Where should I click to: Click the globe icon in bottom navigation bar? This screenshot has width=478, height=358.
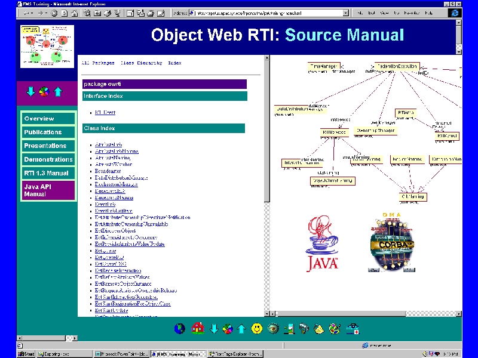tap(180, 329)
